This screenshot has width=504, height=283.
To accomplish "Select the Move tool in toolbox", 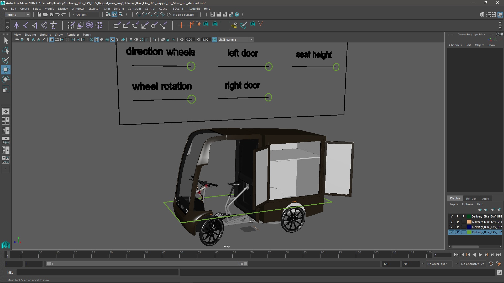I will 6,70.
